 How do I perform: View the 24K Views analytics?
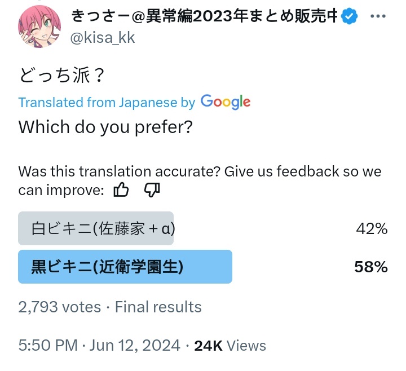[x=230, y=346]
